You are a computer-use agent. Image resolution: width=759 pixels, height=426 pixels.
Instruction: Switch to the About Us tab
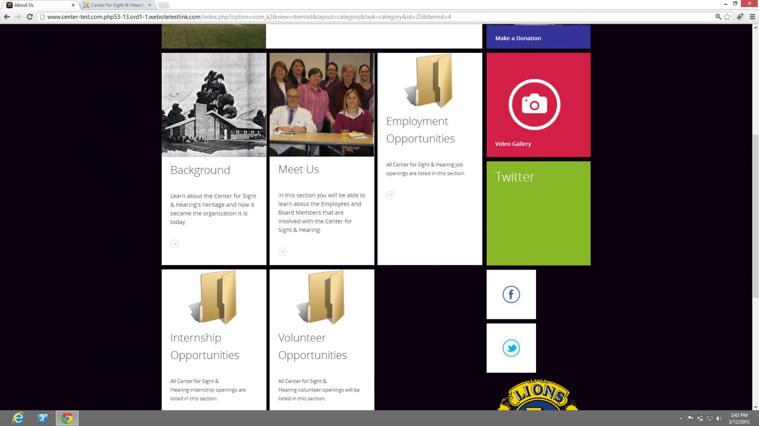[x=40, y=5]
